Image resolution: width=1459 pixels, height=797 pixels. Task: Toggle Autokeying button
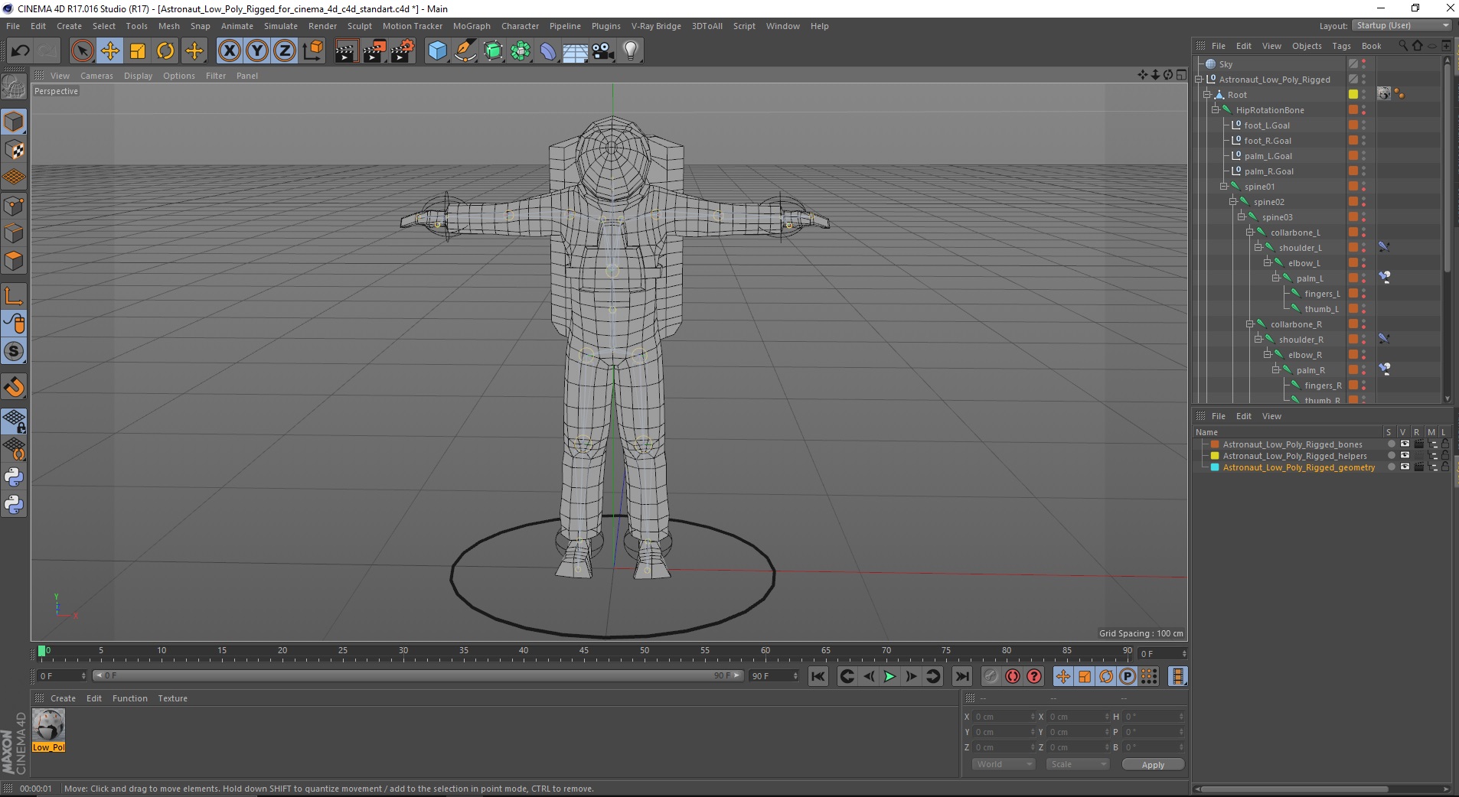(x=1013, y=676)
